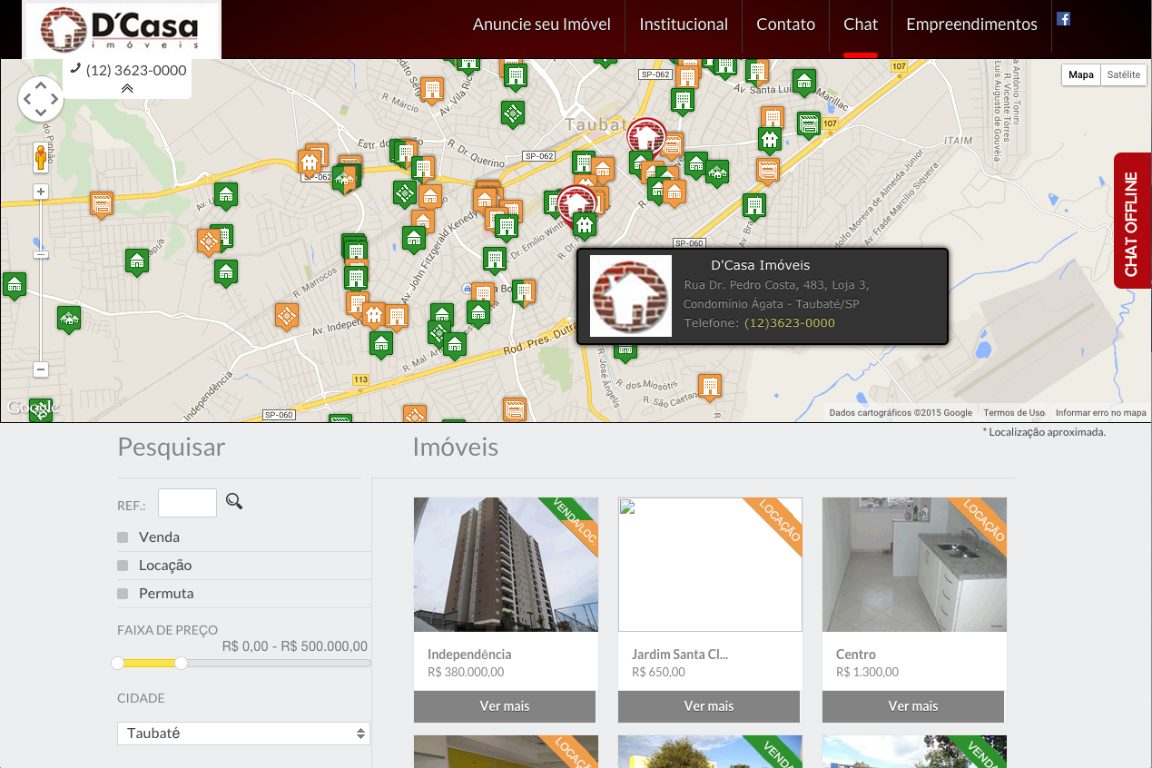Open the broken Jardim Santa Cl... image

coord(710,565)
